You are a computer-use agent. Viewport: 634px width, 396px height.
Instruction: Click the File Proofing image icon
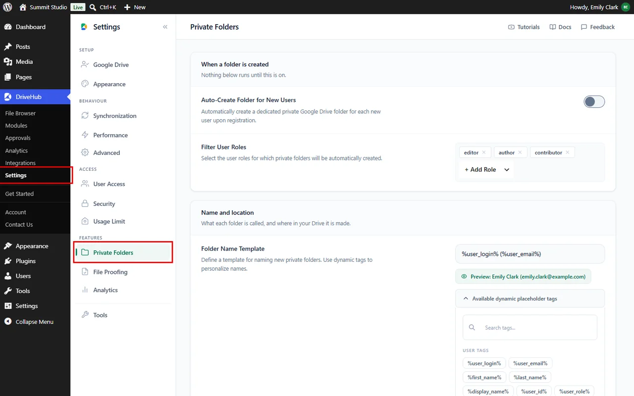(x=85, y=272)
